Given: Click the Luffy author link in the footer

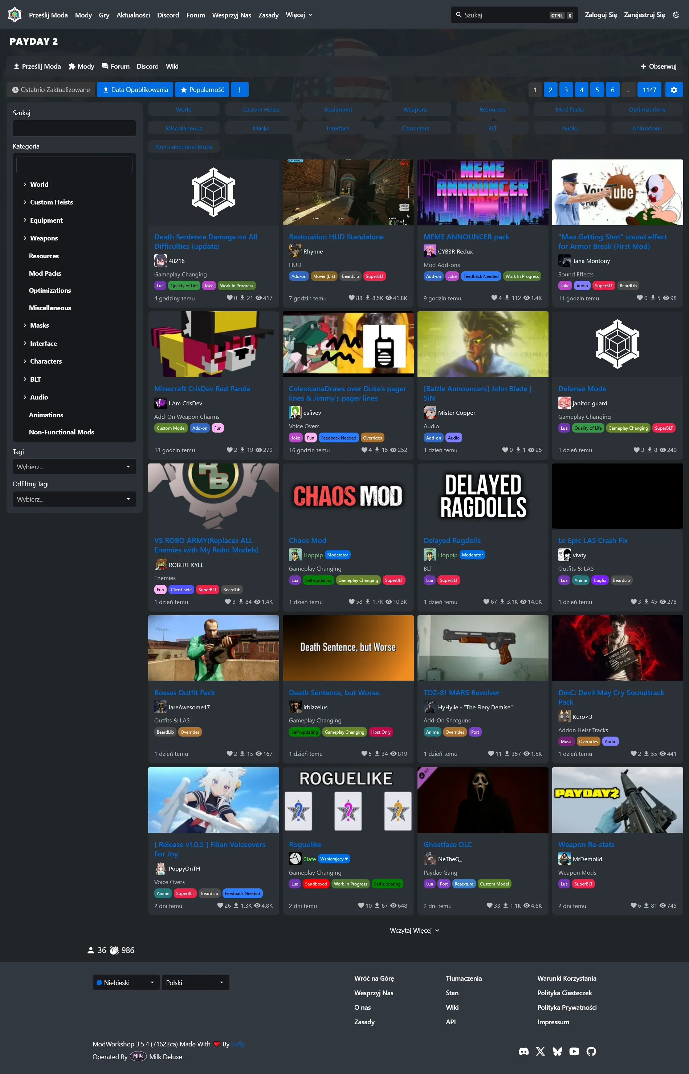Looking at the screenshot, I should (x=238, y=1044).
